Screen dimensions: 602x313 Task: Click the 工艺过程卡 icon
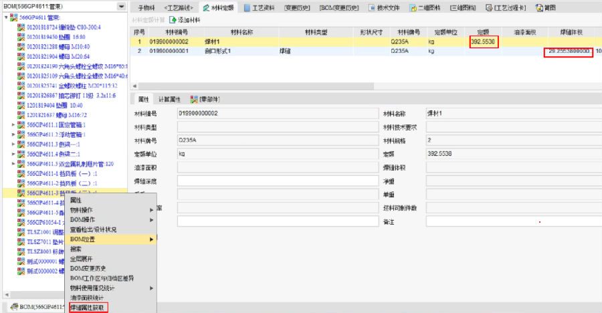(x=488, y=7)
